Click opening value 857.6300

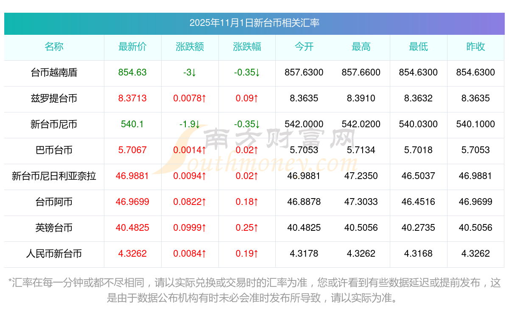(304, 73)
